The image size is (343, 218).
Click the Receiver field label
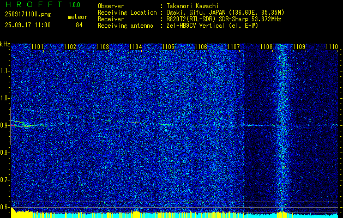111,19
